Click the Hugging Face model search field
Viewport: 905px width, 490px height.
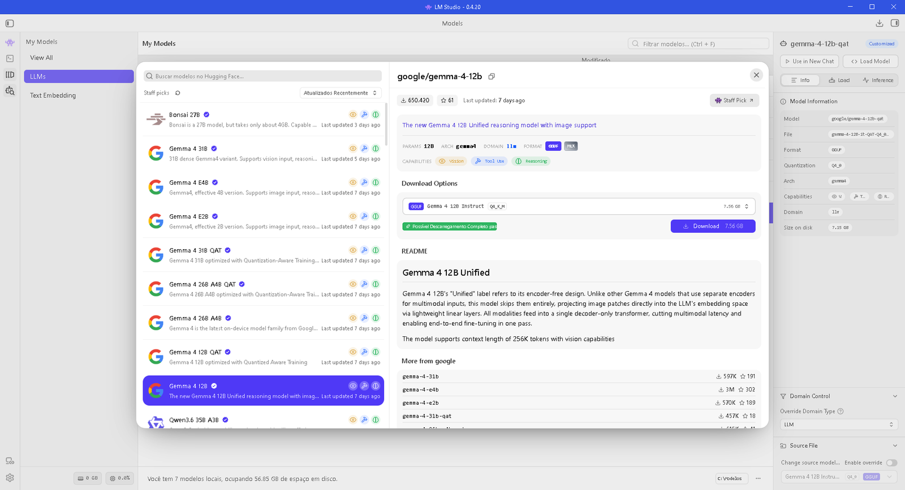coord(262,76)
